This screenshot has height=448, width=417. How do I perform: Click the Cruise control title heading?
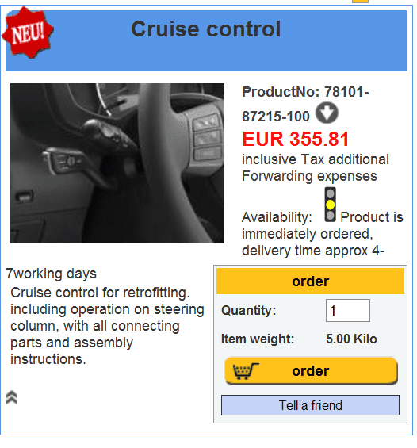206,29
